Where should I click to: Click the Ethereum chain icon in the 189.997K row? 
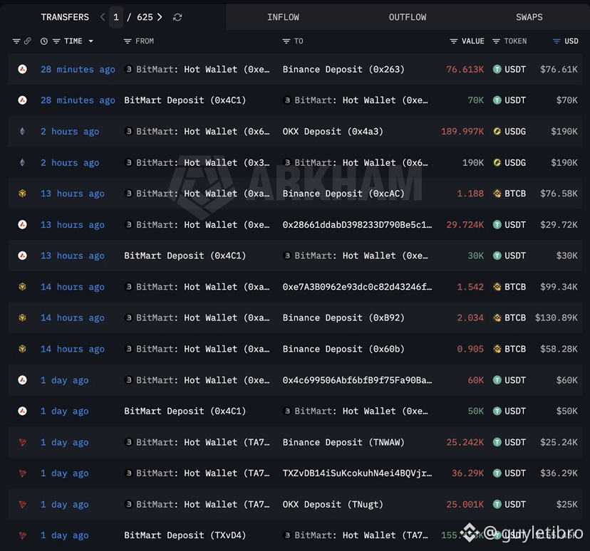tap(23, 131)
